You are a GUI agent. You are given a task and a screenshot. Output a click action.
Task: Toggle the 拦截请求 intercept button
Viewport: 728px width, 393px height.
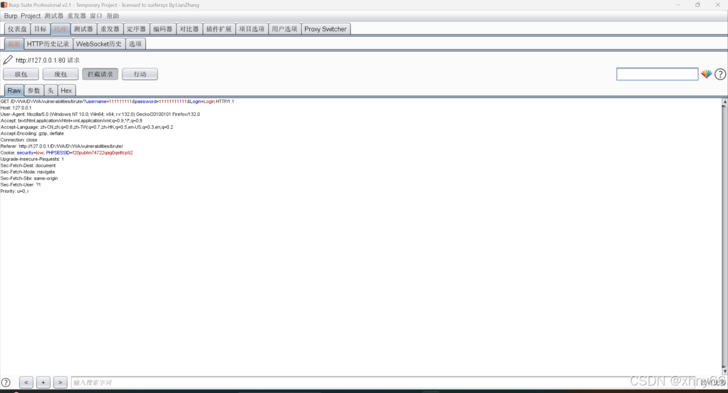101,74
